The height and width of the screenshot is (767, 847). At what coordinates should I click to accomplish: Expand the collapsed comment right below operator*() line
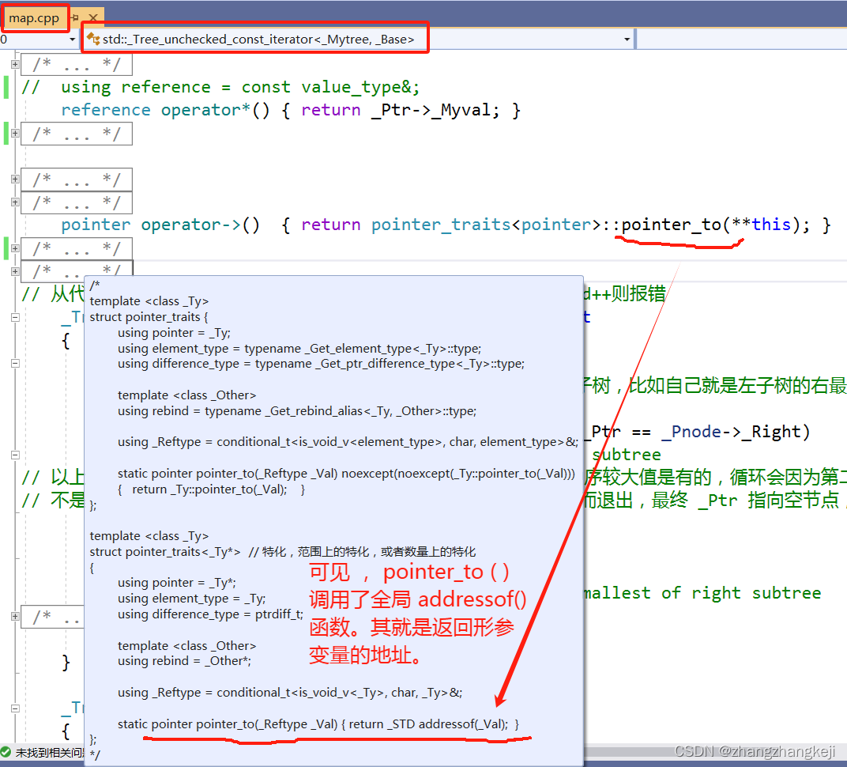(x=15, y=133)
